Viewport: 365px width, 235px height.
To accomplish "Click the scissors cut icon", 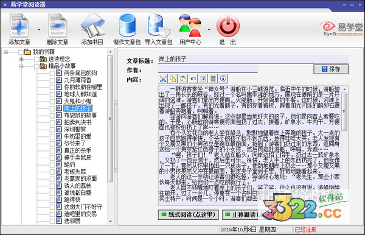I will (x=163, y=79).
